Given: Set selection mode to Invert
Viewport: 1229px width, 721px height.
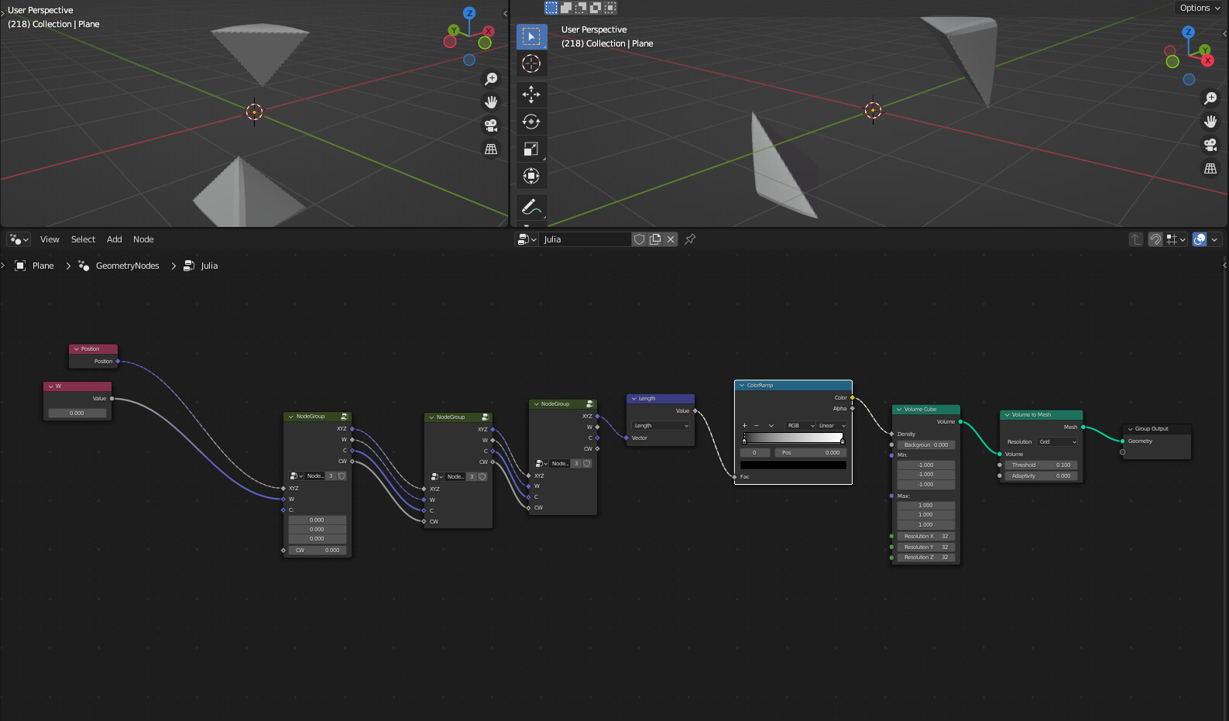Looking at the screenshot, I should [x=596, y=8].
